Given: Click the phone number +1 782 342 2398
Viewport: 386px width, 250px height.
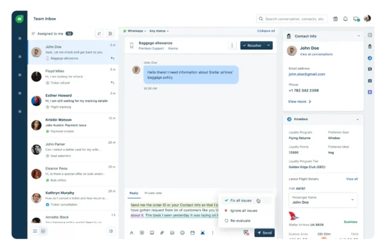Looking at the screenshot, I should coord(304,90).
